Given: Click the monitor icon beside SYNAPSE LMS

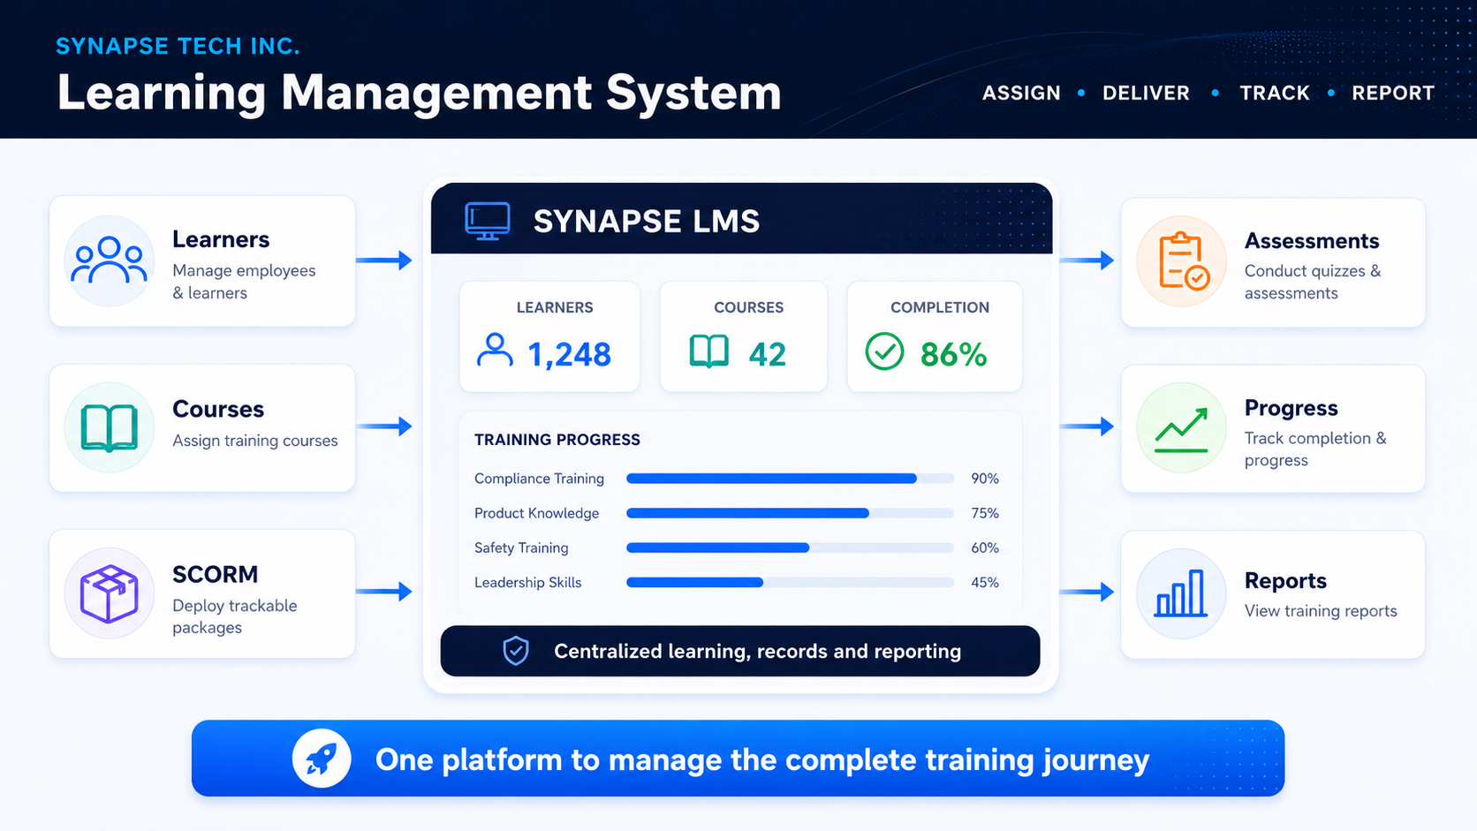Looking at the screenshot, I should 488,221.
